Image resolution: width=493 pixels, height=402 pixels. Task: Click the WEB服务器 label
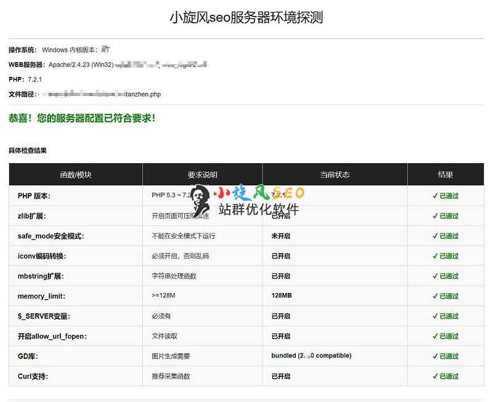(26, 65)
